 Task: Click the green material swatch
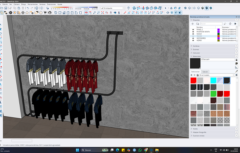tap(213, 94)
